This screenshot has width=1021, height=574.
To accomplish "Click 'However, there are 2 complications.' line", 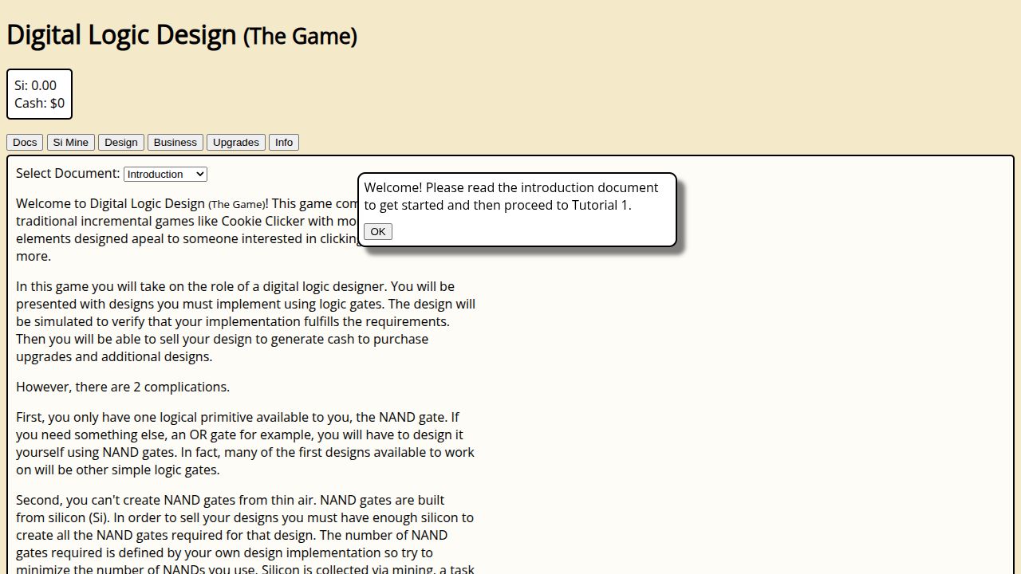I will point(123,387).
